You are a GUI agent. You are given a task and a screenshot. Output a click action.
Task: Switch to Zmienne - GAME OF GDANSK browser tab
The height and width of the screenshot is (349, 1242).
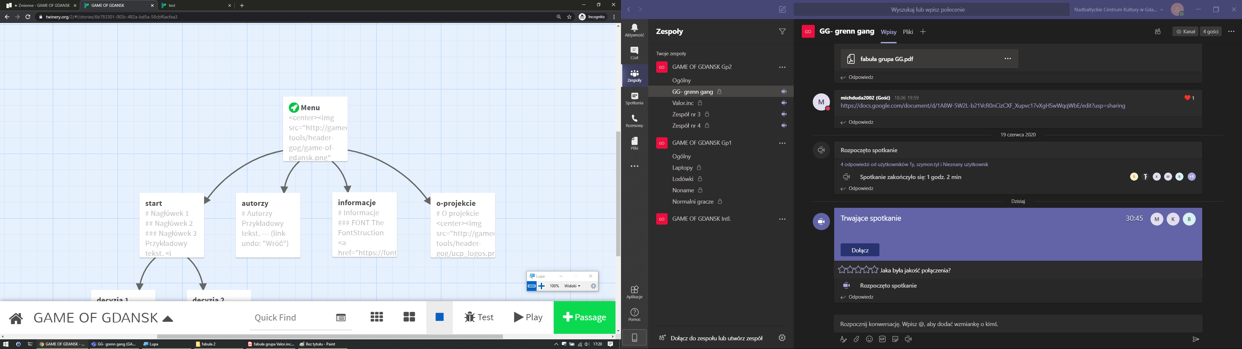40,6
